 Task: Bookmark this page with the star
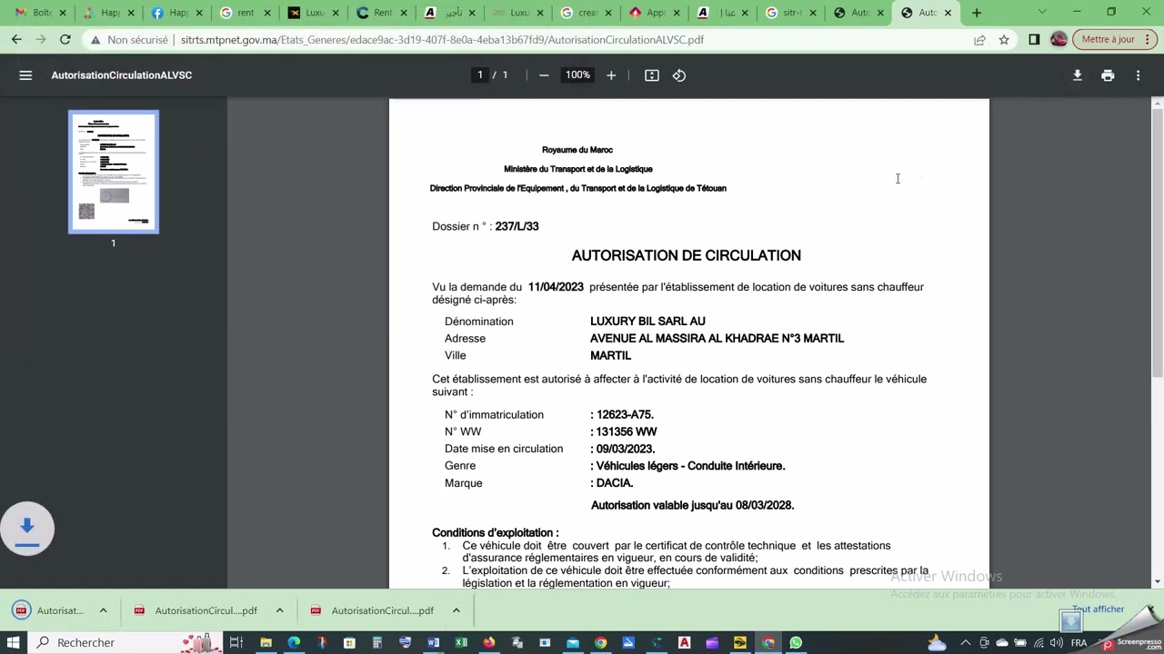tap(1004, 40)
